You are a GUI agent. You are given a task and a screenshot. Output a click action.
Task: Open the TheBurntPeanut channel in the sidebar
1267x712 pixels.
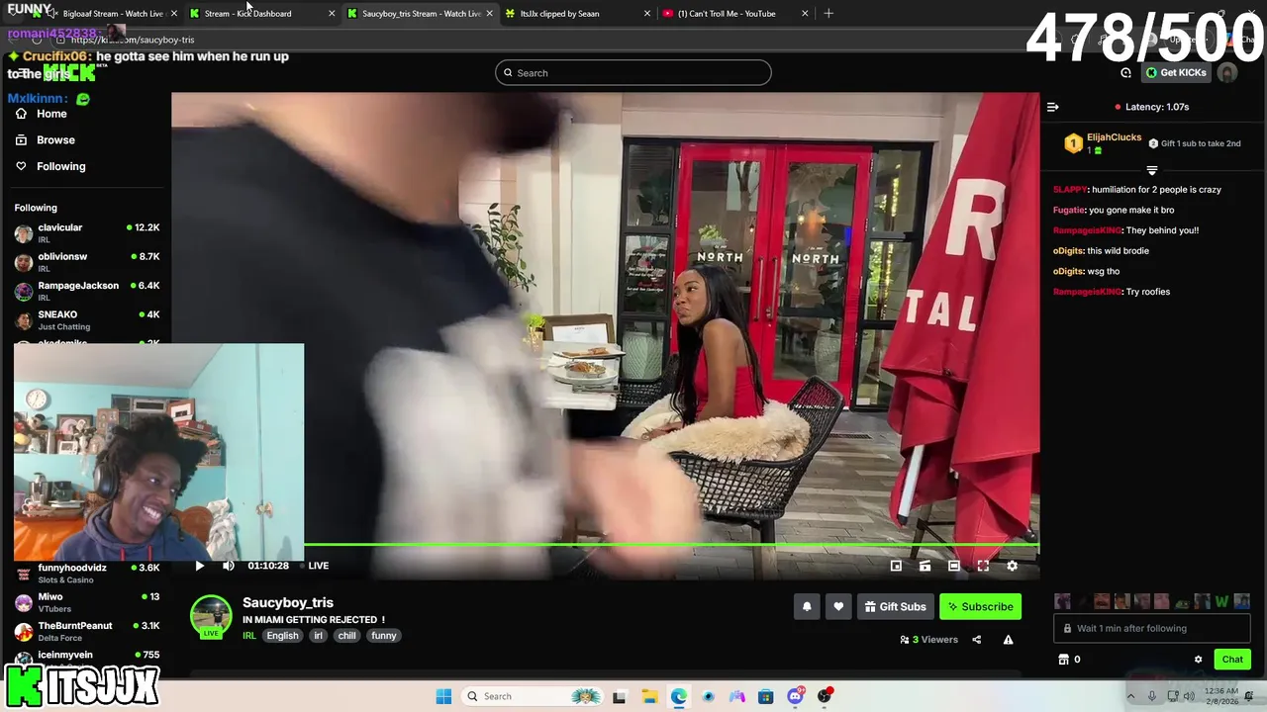(87, 631)
